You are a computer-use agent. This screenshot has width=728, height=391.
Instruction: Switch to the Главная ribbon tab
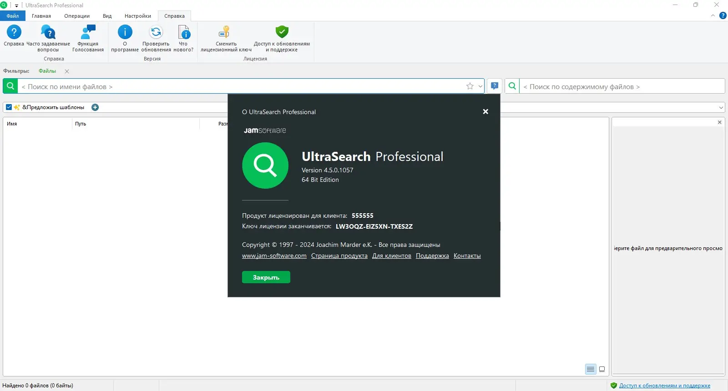(x=41, y=16)
